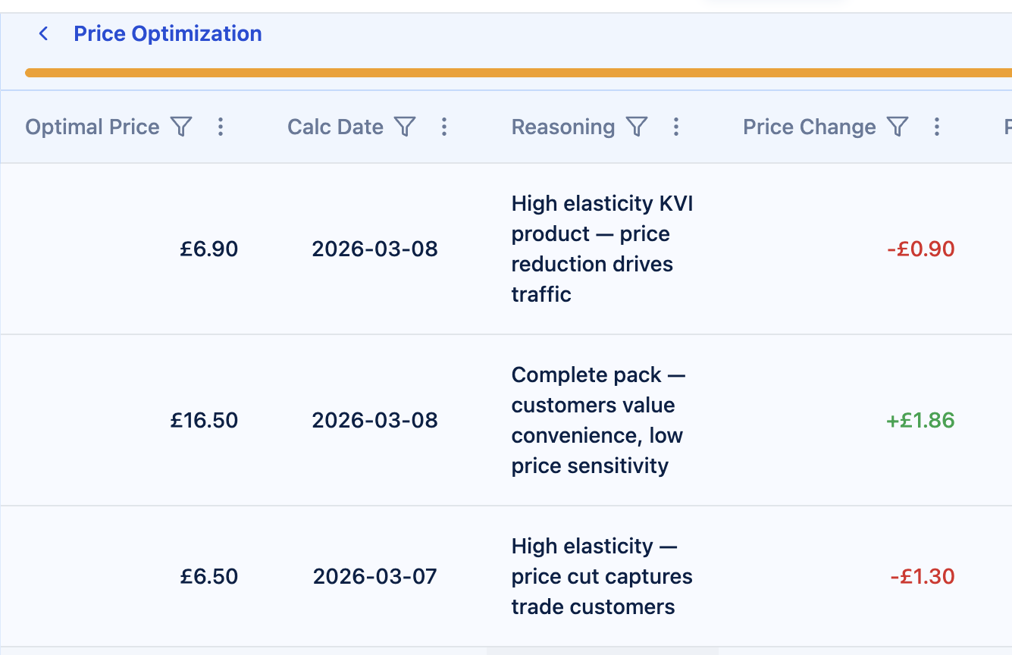This screenshot has height=655, width=1012.
Task: Select the Price Change column header
Action: point(810,127)
